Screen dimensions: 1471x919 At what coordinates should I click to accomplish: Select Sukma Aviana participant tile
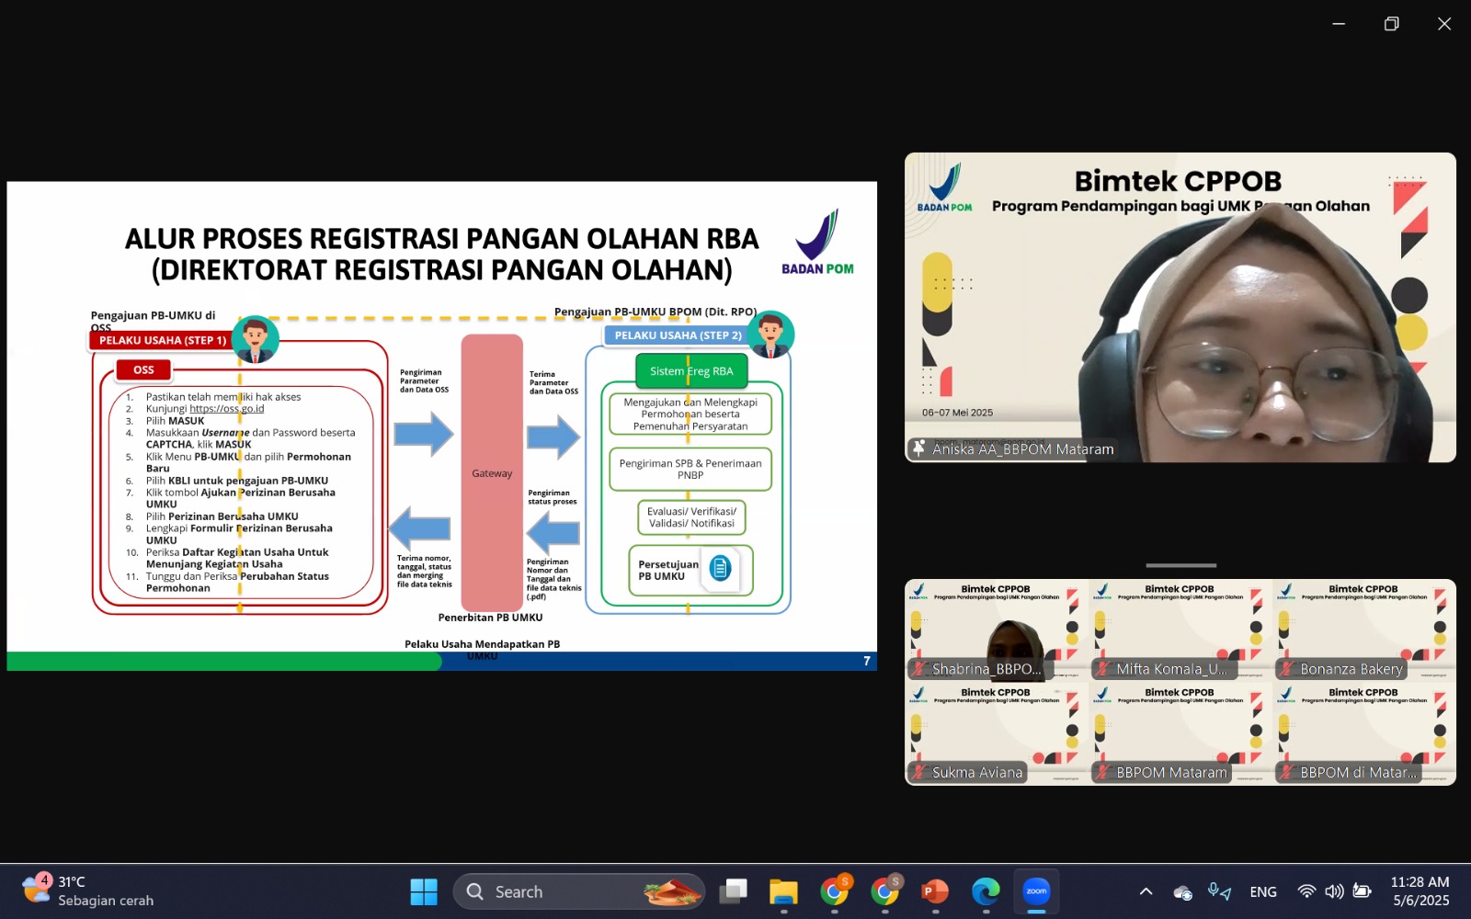point(997,733)
